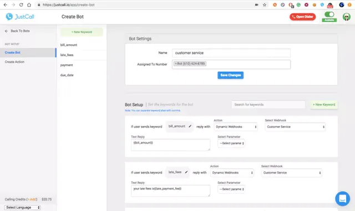The width and height of the screenshot is (355, 211).
Task: Click the edit pencil beside bill_amount keyword
Action: pyautogui.click(x=190, y=126)
